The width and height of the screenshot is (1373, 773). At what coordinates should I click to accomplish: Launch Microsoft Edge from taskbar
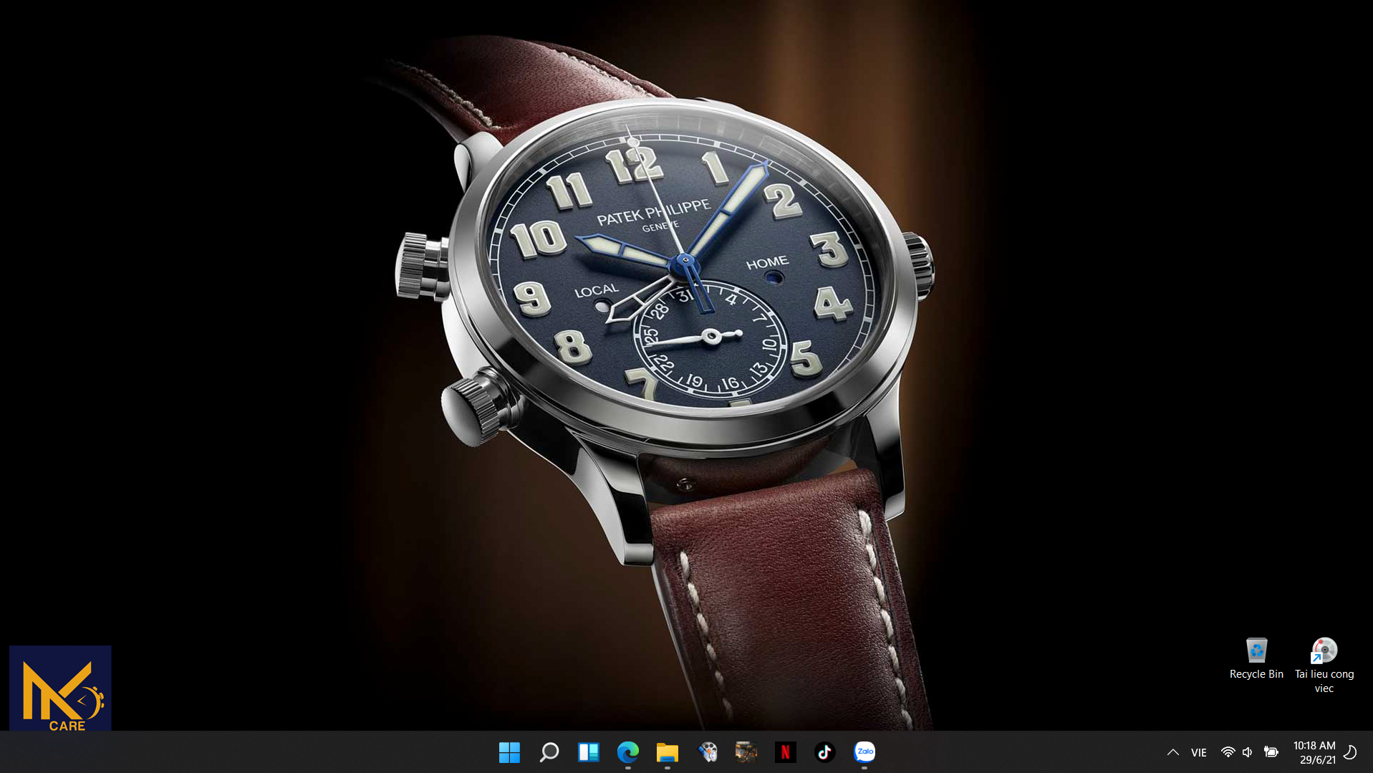click(x=627, y=752)
